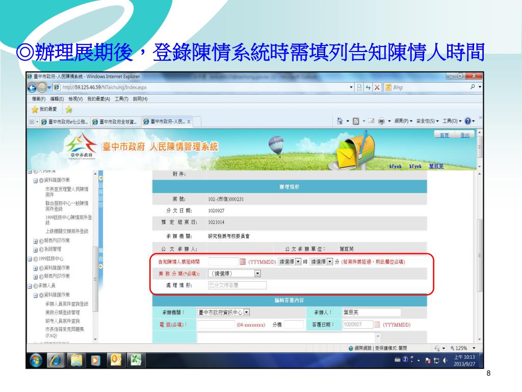Viewport: 522px width, 392px height.
Task: Open the hour 請選擇 dropdown before 時
Action: (x=290, y=262)
